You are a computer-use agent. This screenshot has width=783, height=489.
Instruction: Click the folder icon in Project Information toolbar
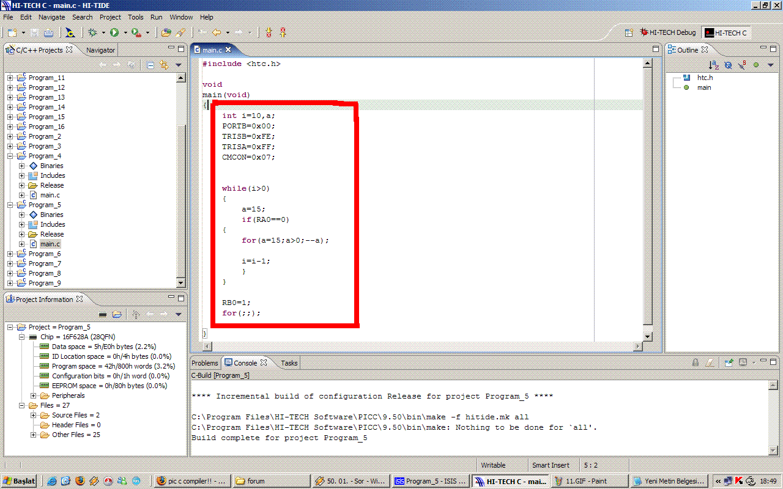click(x=117, y=314)
